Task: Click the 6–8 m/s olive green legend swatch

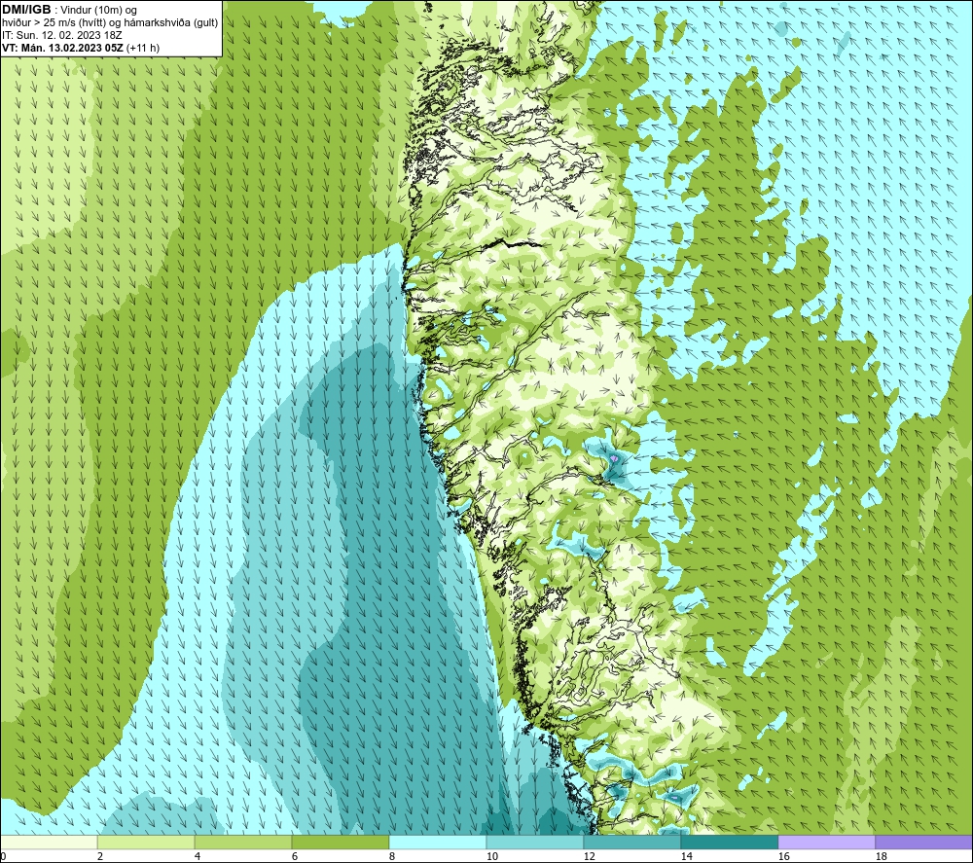Action: (340, 842)
